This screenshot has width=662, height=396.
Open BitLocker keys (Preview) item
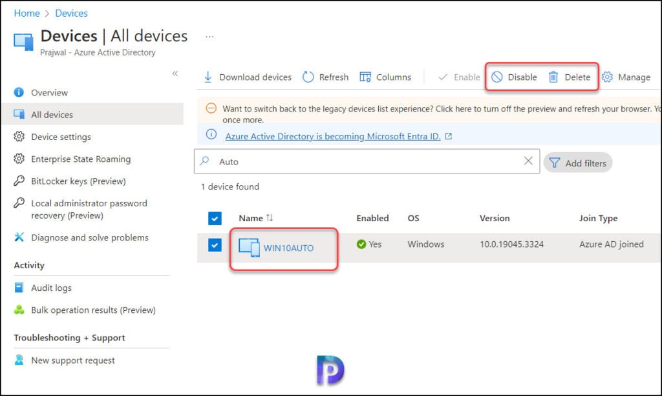click(78, 181)
